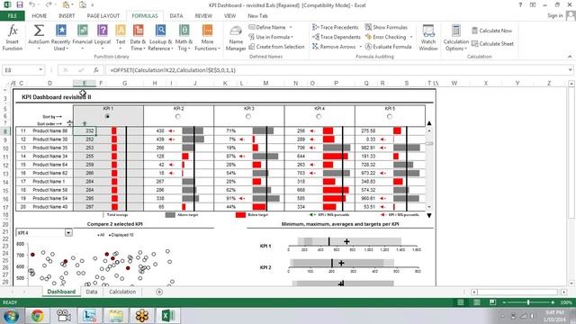The width and height of the screenshot is (576, 324).
Task: Open Financial functions list
Action: (x=82, y=38)
